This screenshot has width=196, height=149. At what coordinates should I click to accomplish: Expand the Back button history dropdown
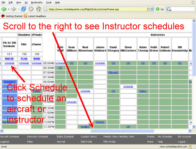(x=9, y=9)
